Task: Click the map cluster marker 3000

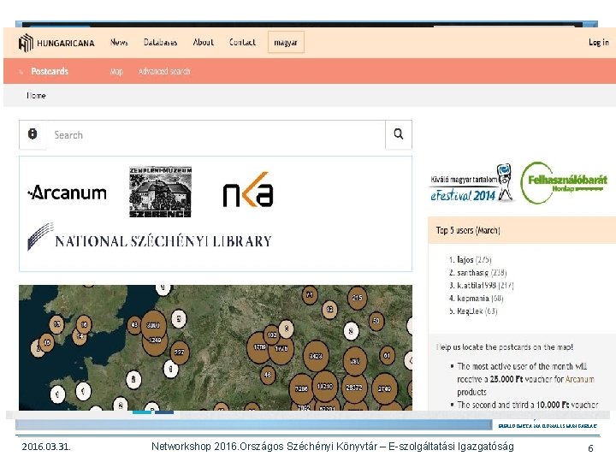Action: click(153, 325)
